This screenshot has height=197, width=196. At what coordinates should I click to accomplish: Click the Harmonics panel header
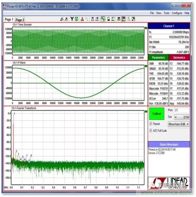coord(179,57)
